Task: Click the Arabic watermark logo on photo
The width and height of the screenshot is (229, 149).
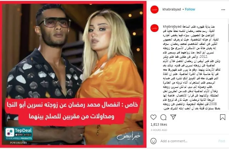Action: (x=129, y=136)
